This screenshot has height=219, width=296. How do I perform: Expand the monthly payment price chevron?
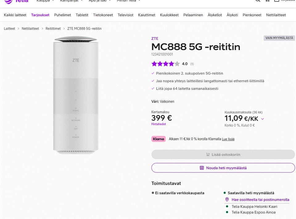coord(262,119)
